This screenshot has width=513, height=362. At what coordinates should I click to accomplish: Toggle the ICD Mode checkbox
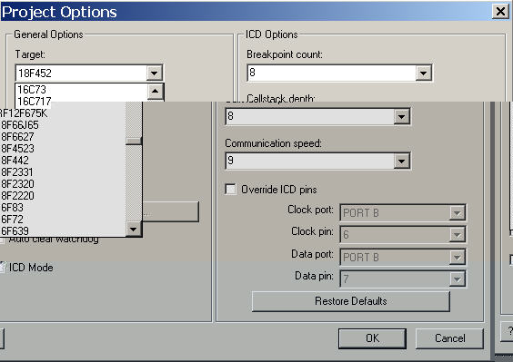pyautogui.click(x=2, y=268)
